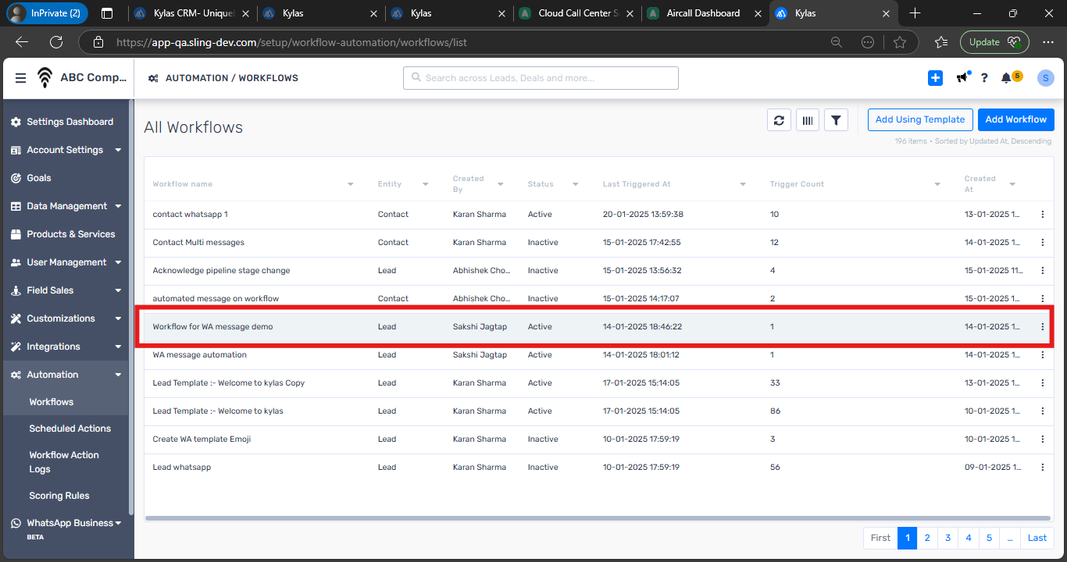This screenshot has height=562, width=1067.
Task: Open the Workflow name column dropdown
Action: pyautogui.click(x=351, y=184)
